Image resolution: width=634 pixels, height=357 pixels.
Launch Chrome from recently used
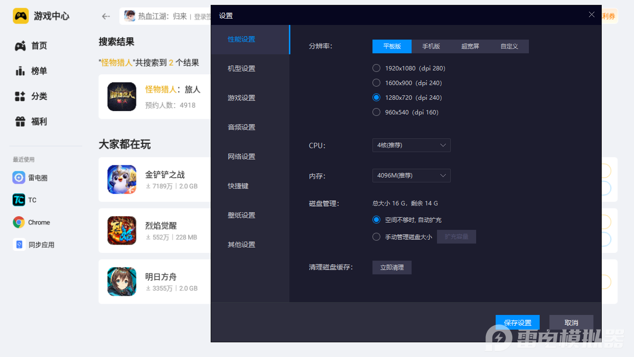coord(19,223)
